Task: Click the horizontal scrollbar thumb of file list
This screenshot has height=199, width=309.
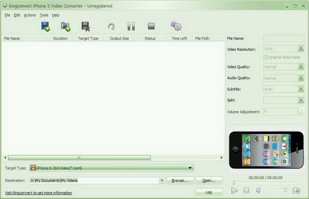Action: [x=79, y=158]
